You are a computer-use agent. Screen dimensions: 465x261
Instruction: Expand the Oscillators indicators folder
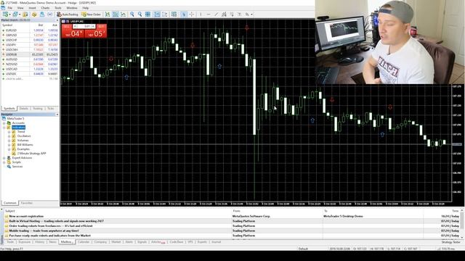tap(9, 136)
